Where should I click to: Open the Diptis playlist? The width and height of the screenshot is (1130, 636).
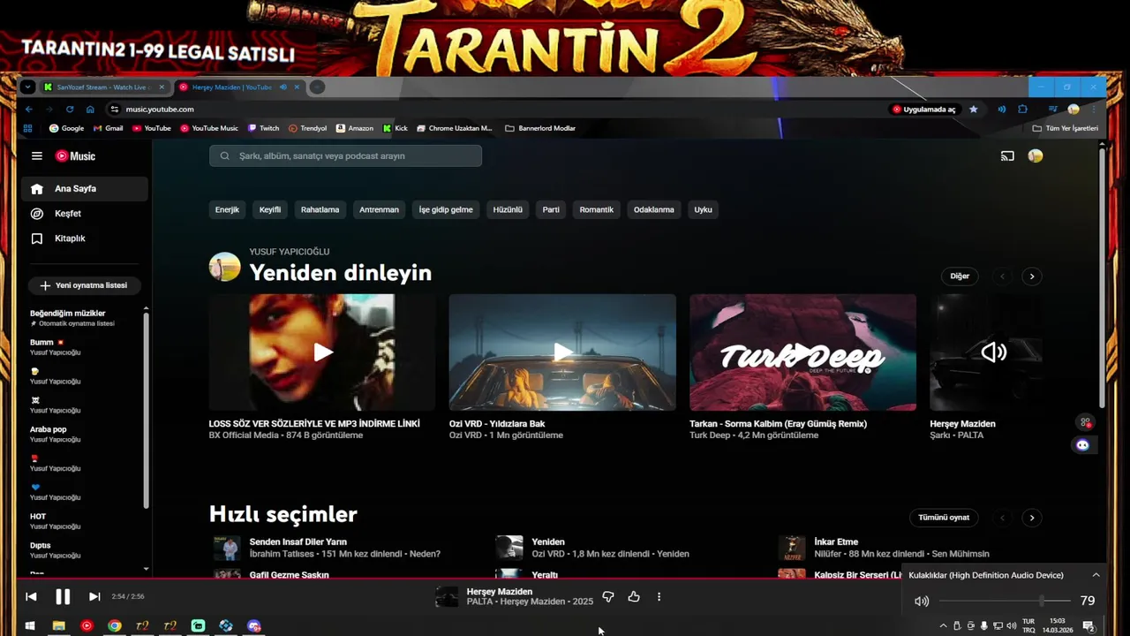(x=83, y=549)
